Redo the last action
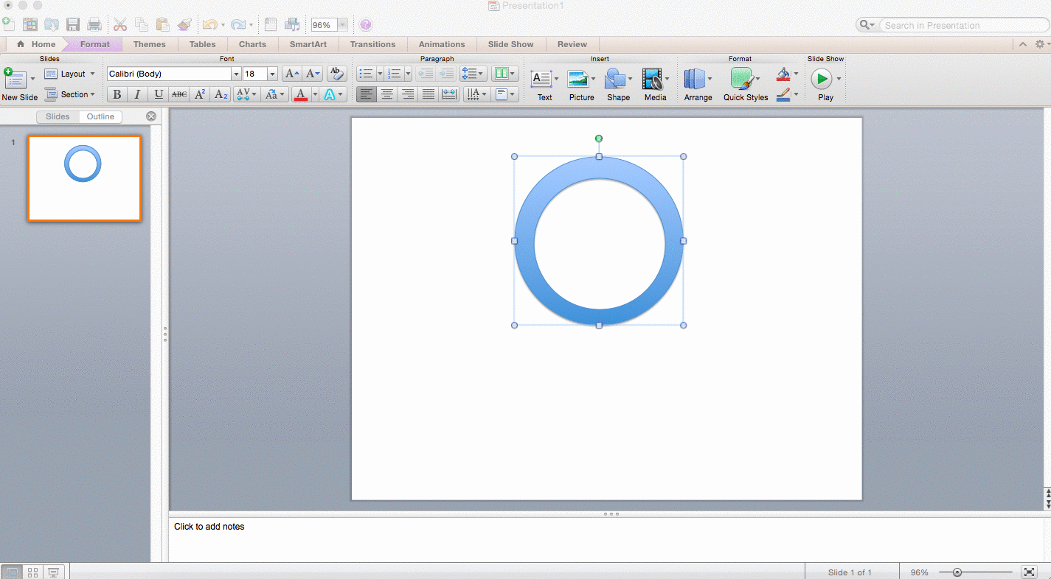The height and width of the screenshot is (579, 1051). pos(237,24)
